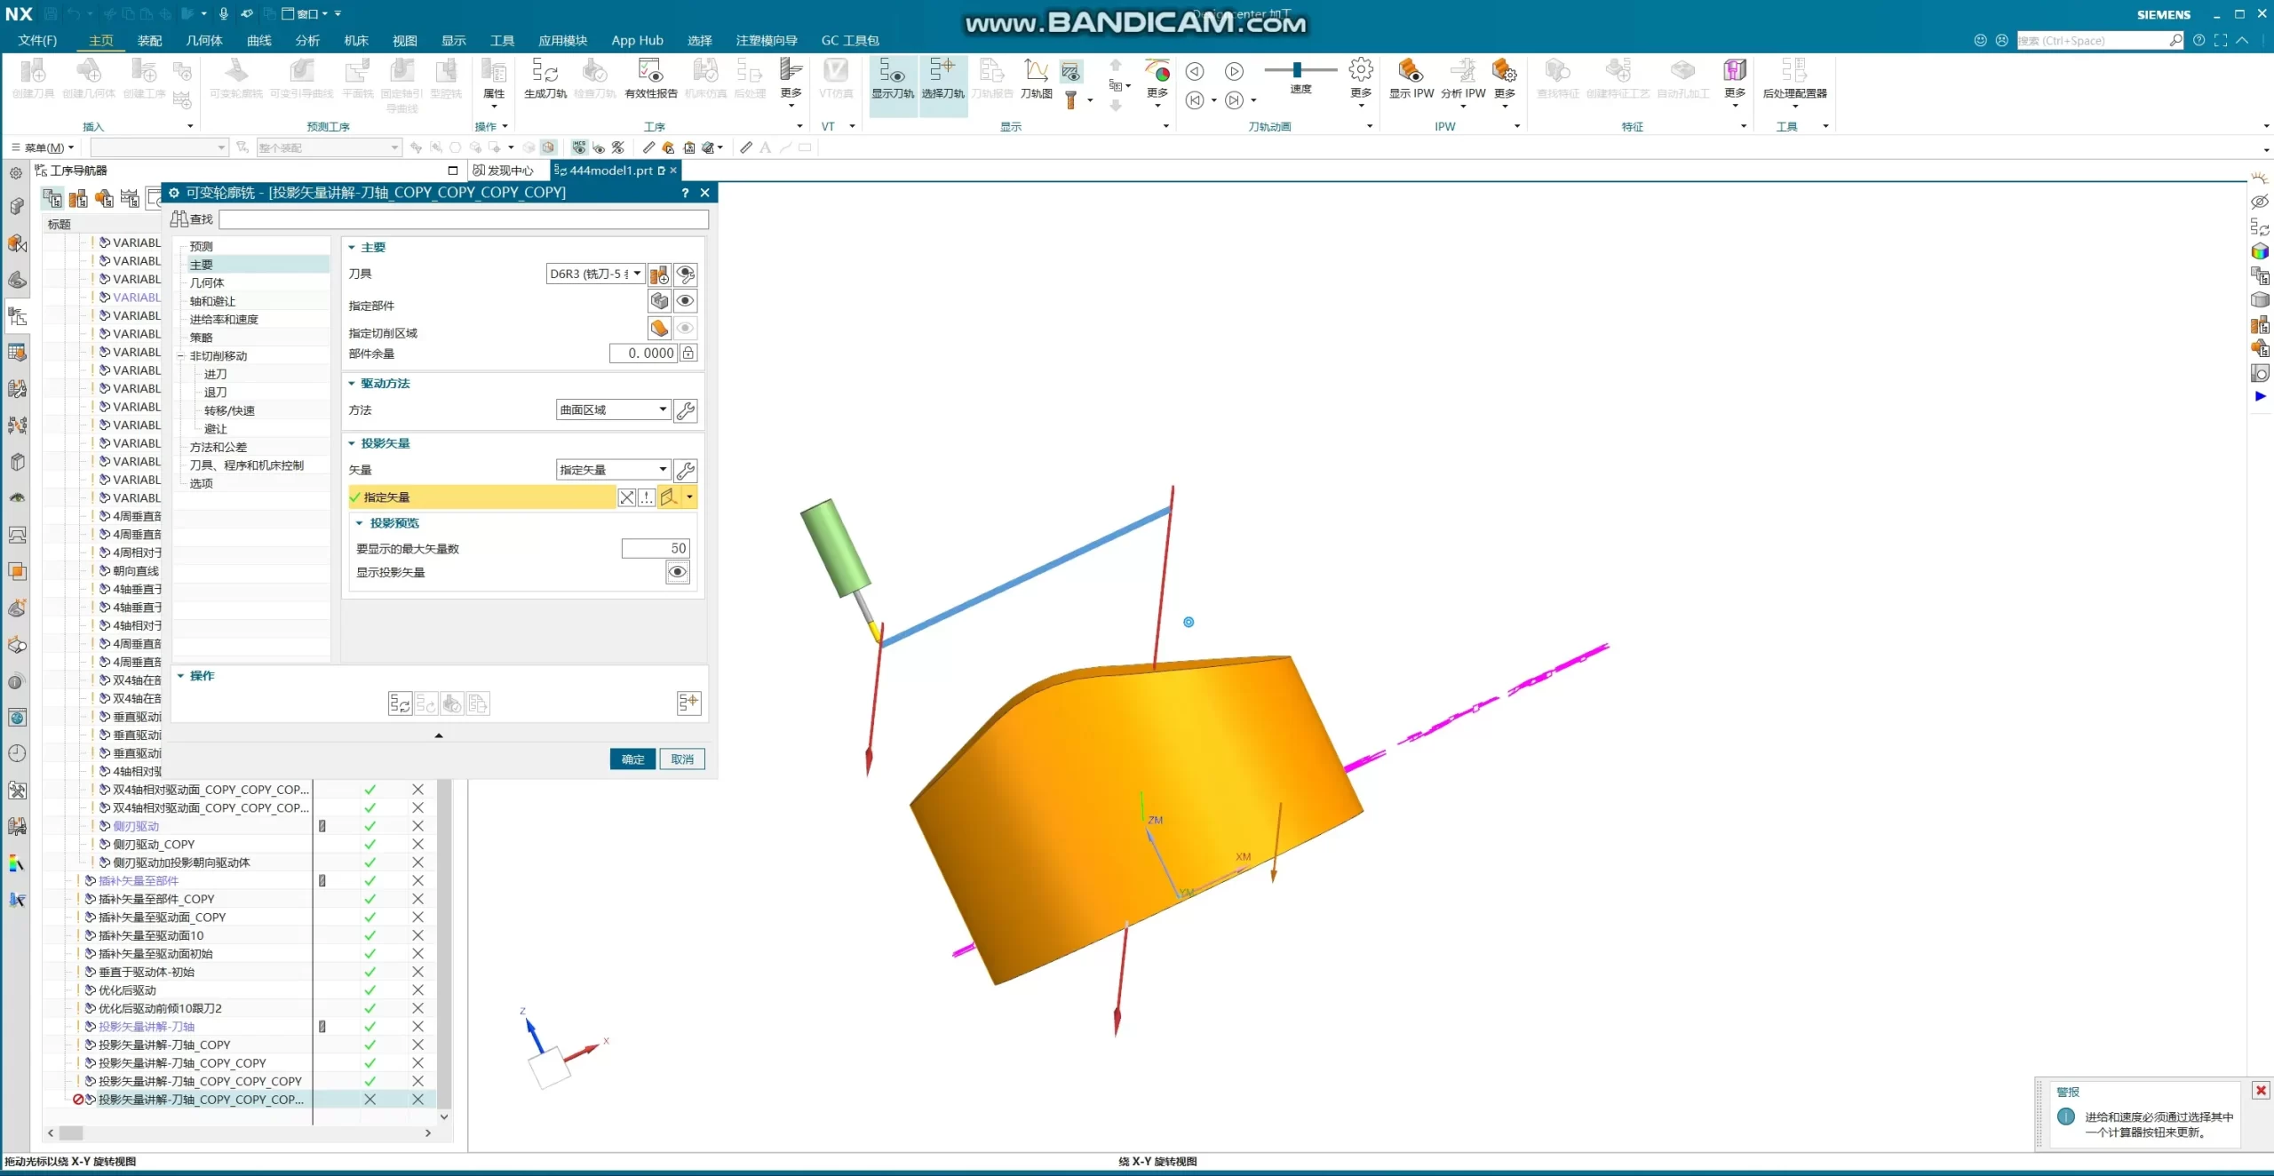Toggle the 部件余量 lock icon
Screen dimensions: 2274x1176
688,354
